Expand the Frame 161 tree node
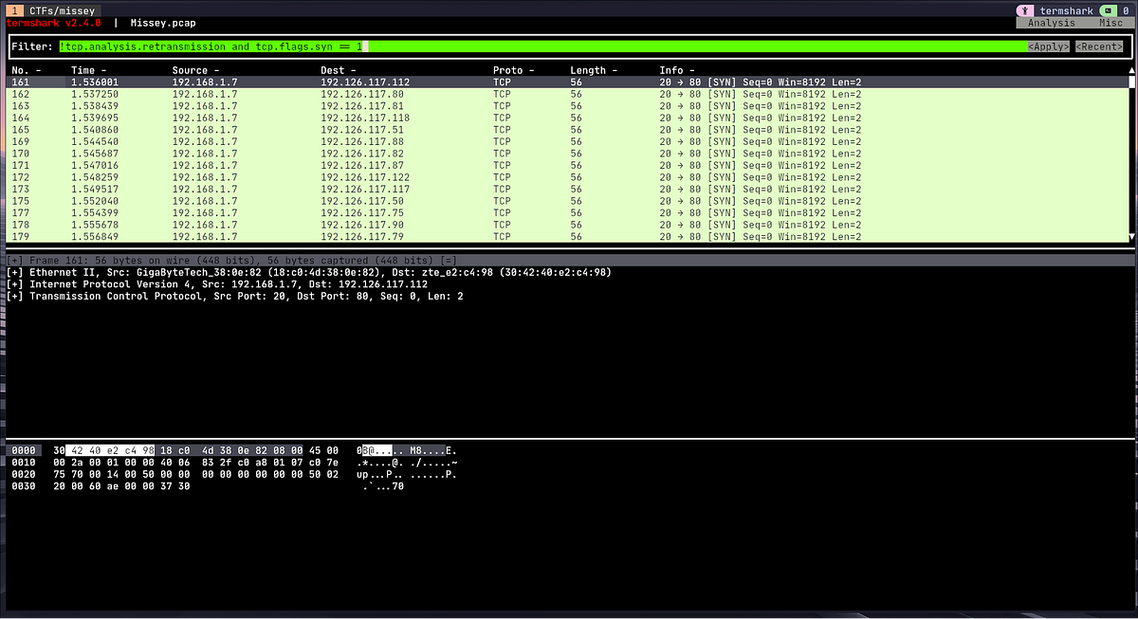This screenshot has width=1138, height=619. (15, 260)
